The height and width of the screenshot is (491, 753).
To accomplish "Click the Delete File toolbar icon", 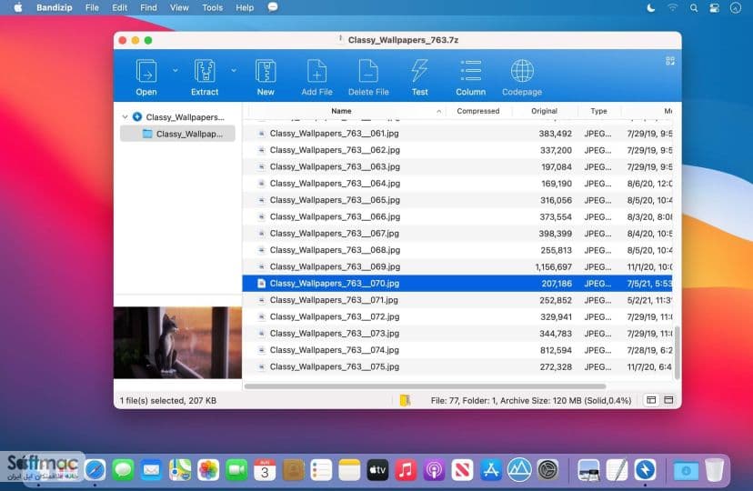I will pos(368,71).
